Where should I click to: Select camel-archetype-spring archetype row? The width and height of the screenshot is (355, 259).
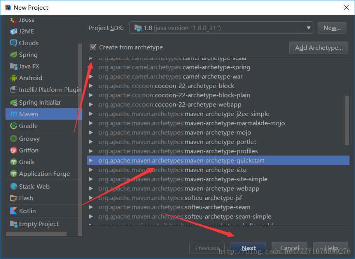218,67
